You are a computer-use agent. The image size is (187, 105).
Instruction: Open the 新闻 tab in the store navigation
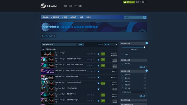pos(81,17)
